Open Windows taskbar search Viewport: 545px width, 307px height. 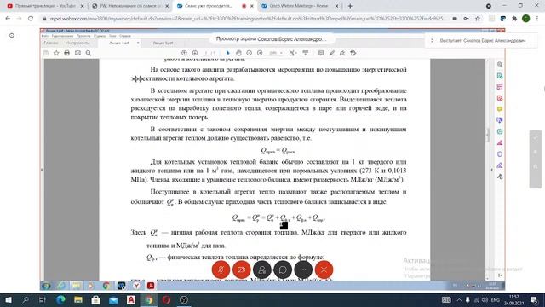point(26,299)
